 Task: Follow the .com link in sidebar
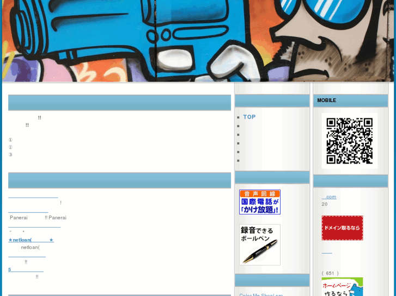coord(329,197)
